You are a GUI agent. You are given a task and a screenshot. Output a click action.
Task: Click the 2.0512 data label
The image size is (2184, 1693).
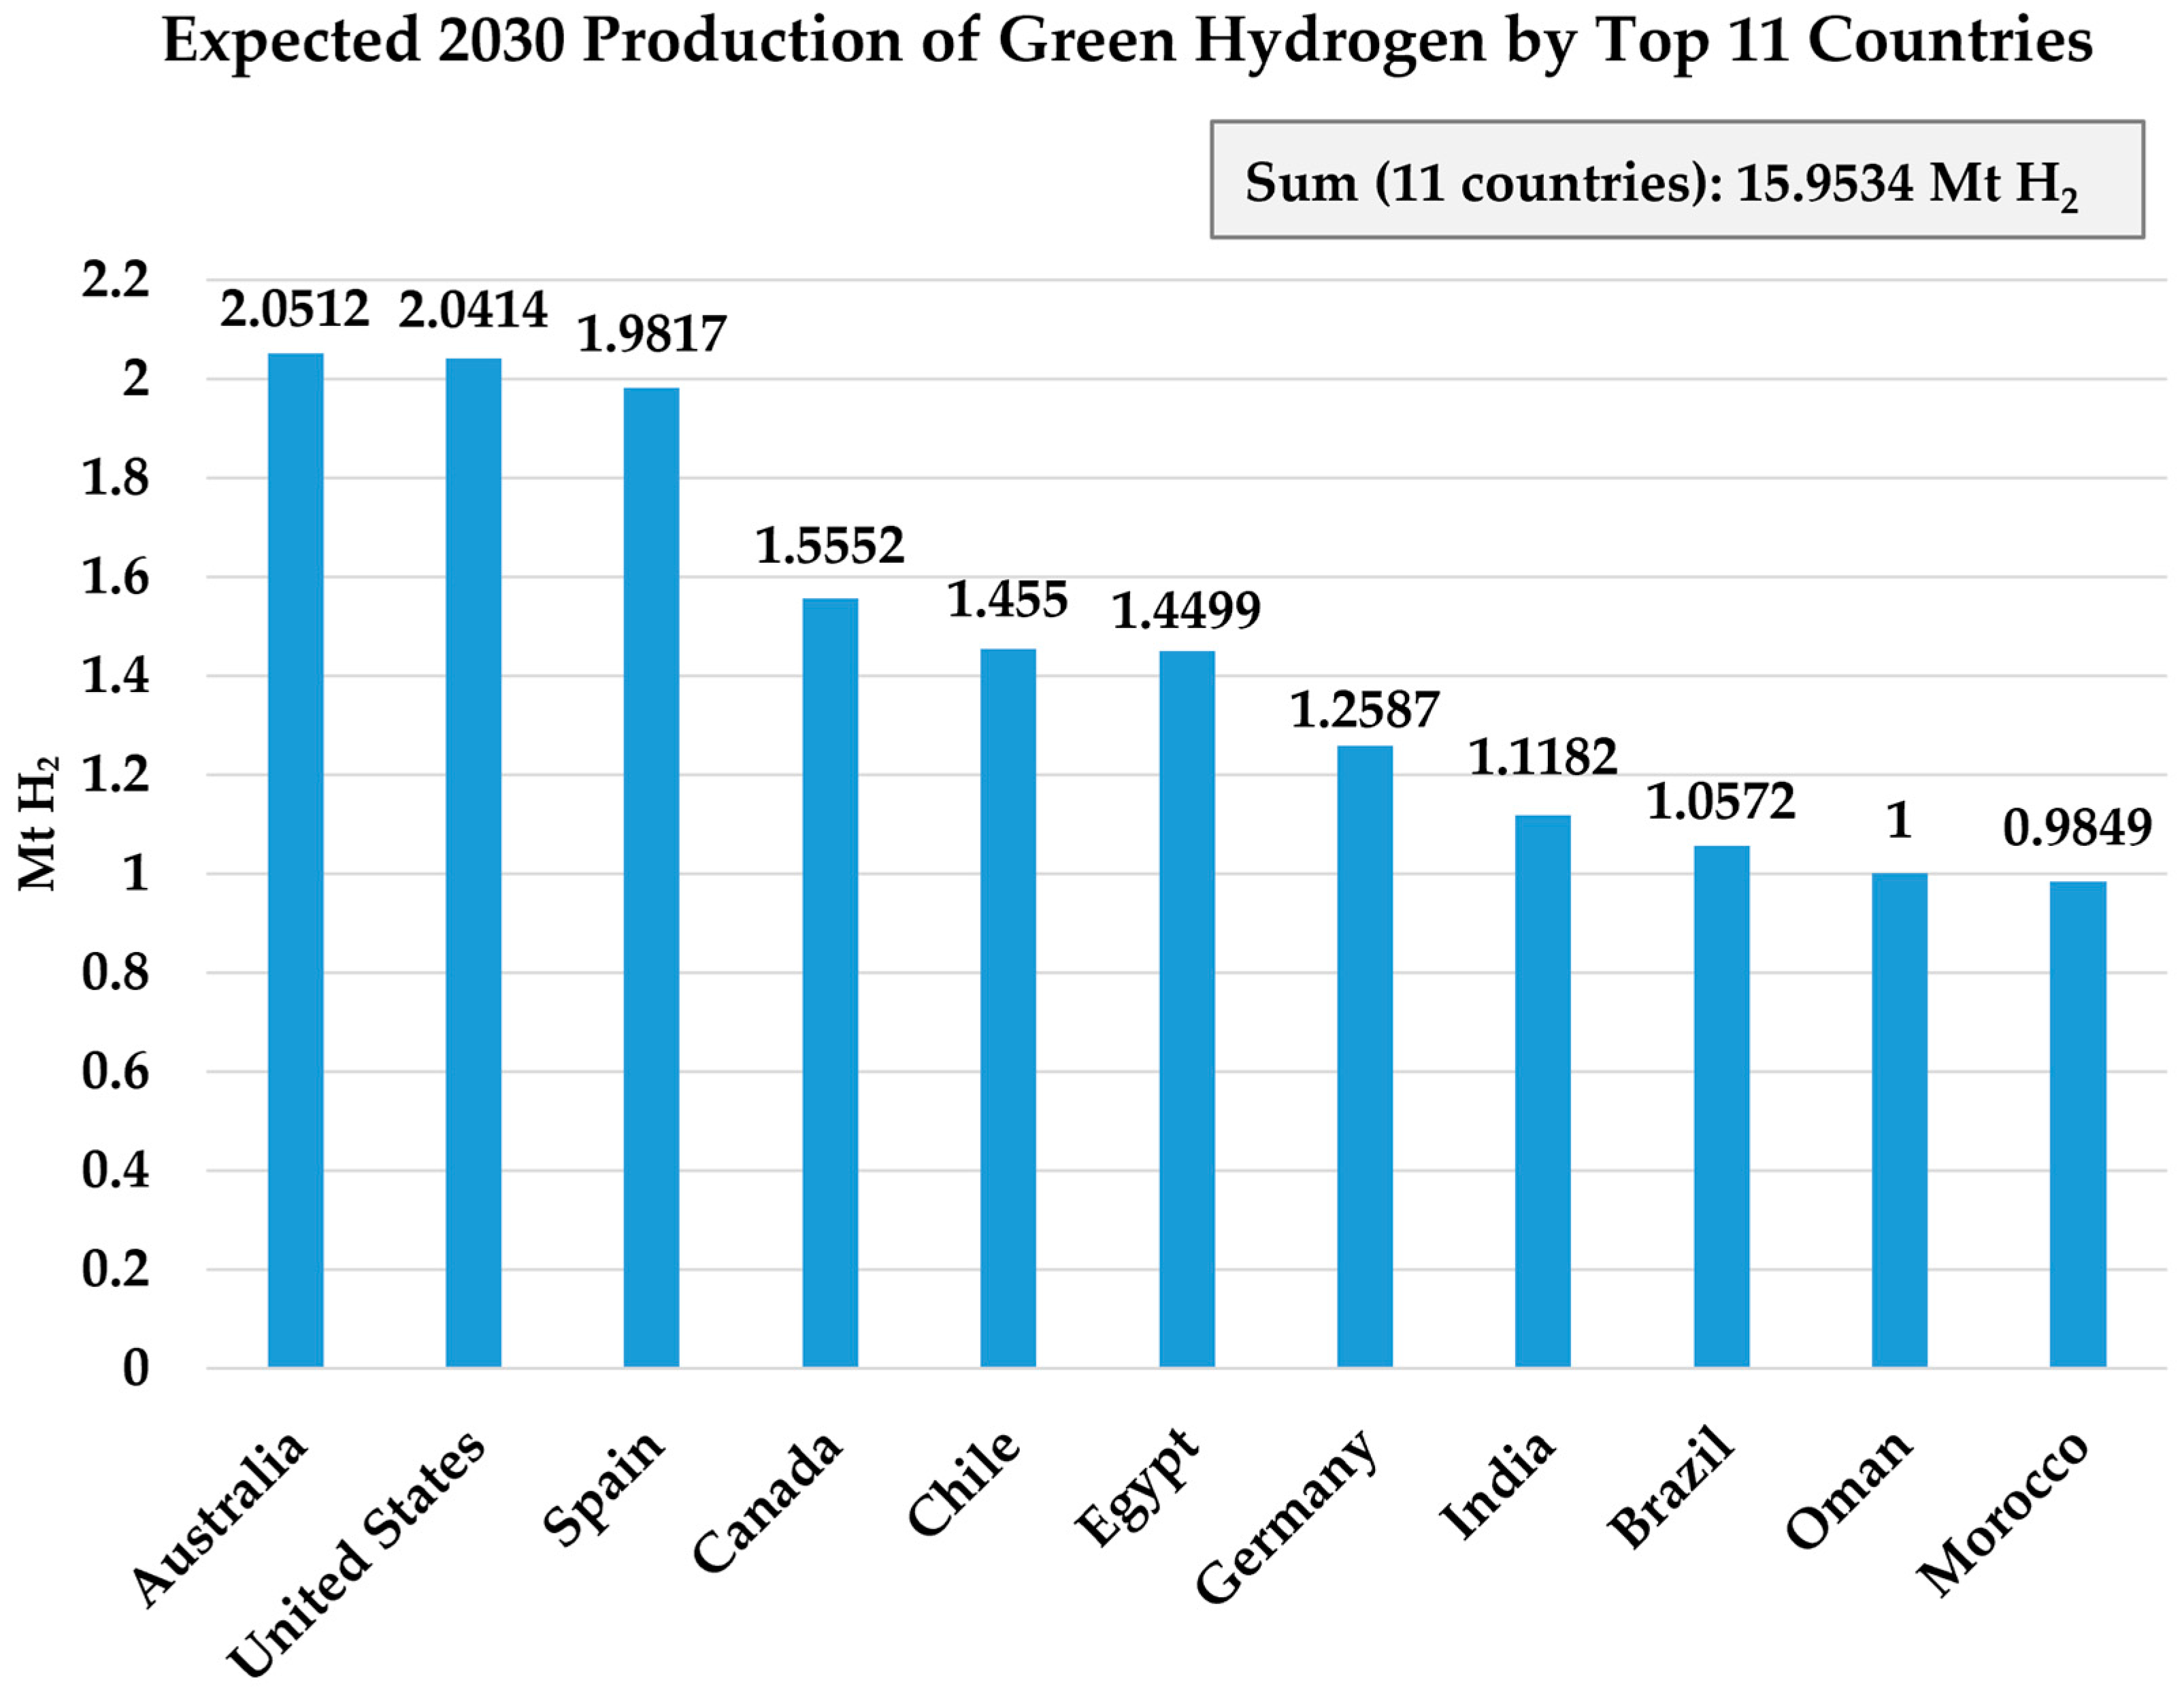295,309
